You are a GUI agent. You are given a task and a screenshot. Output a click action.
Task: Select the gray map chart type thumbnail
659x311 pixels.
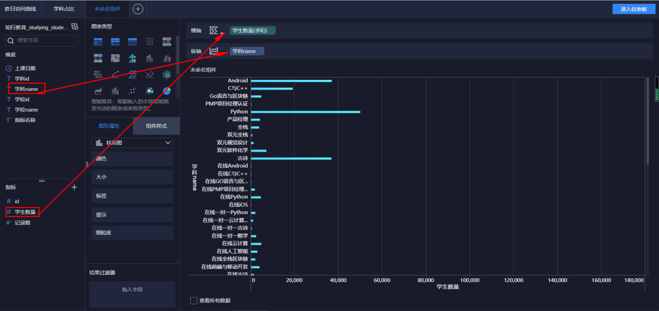click(115, 58)
